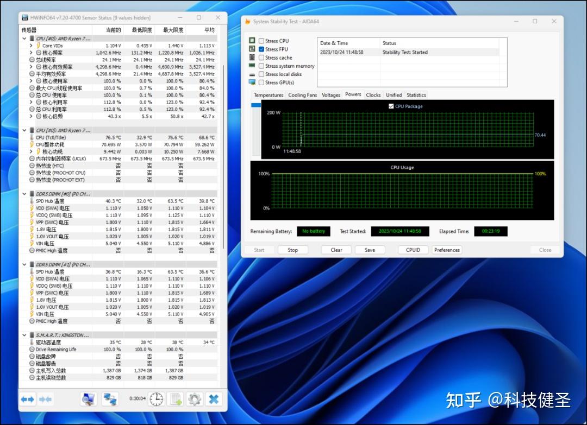Click Stability Test: Started log entry
Image resolution: width=587 pixels, height=425 pixels.
click(405, 52)
